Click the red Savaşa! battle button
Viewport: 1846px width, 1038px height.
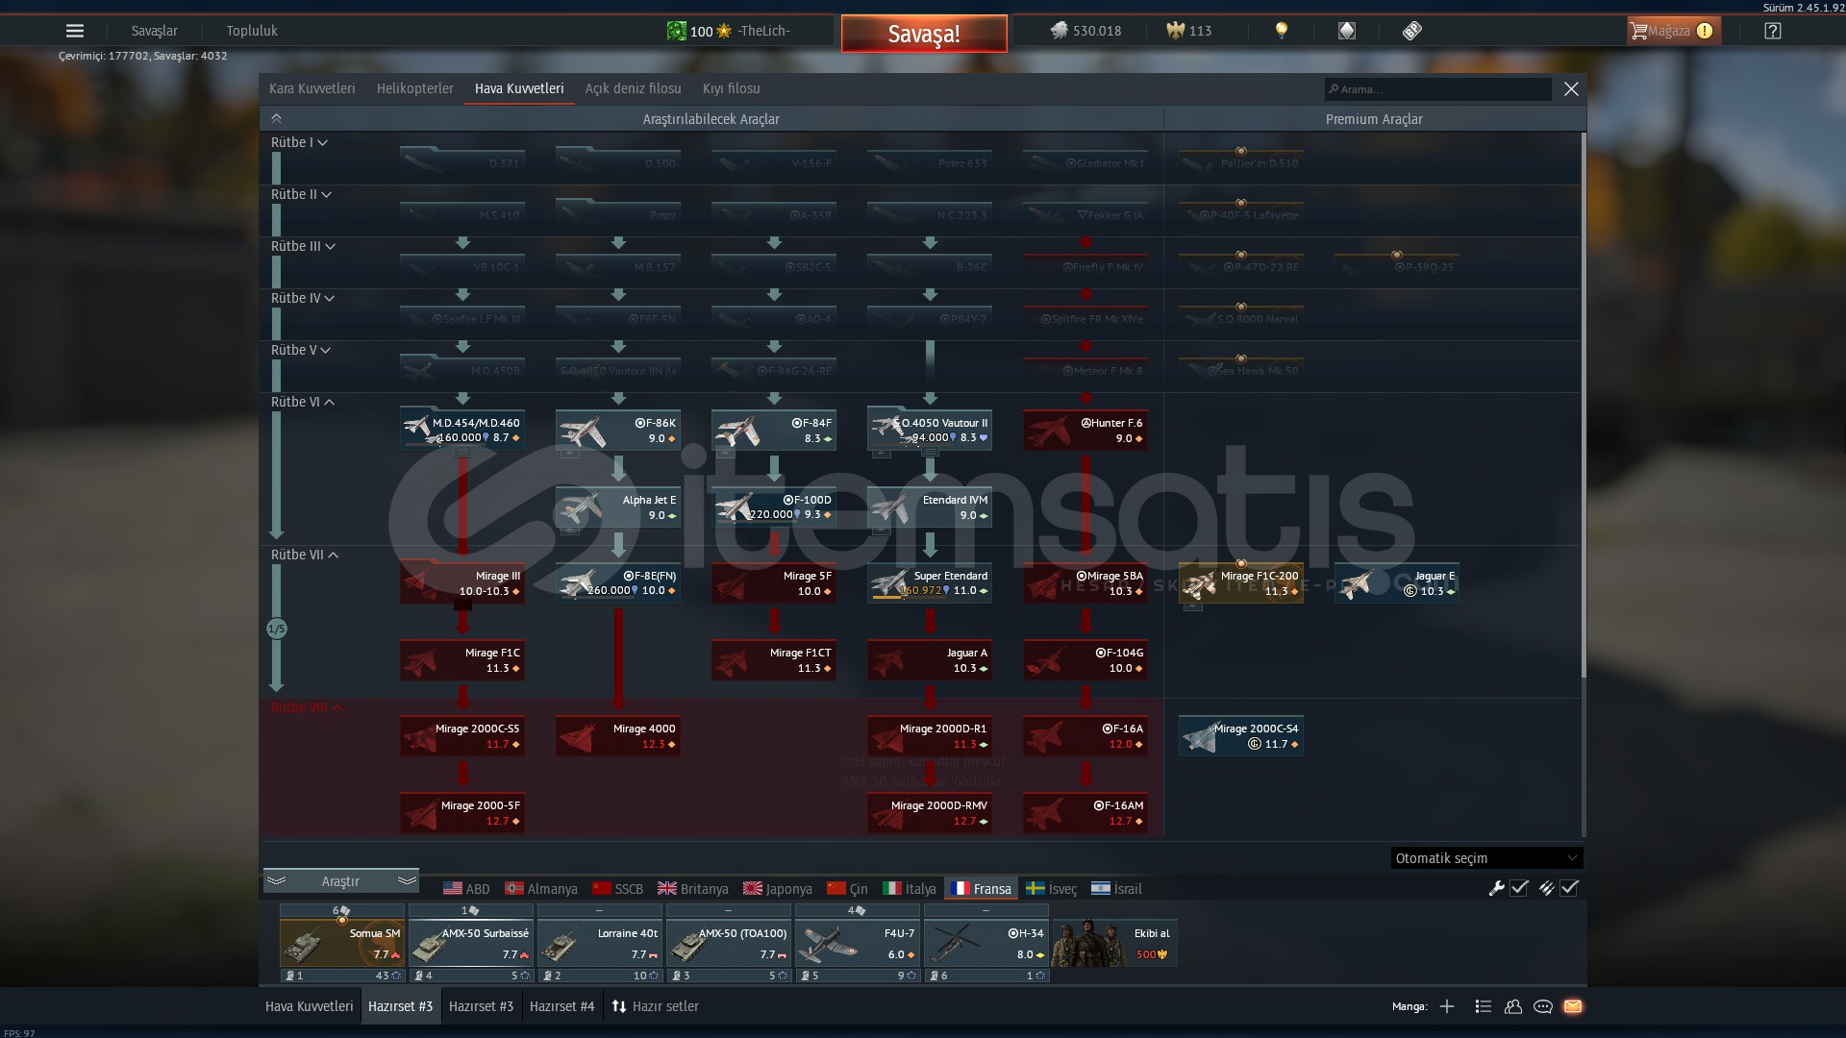(x=924, y=34)
